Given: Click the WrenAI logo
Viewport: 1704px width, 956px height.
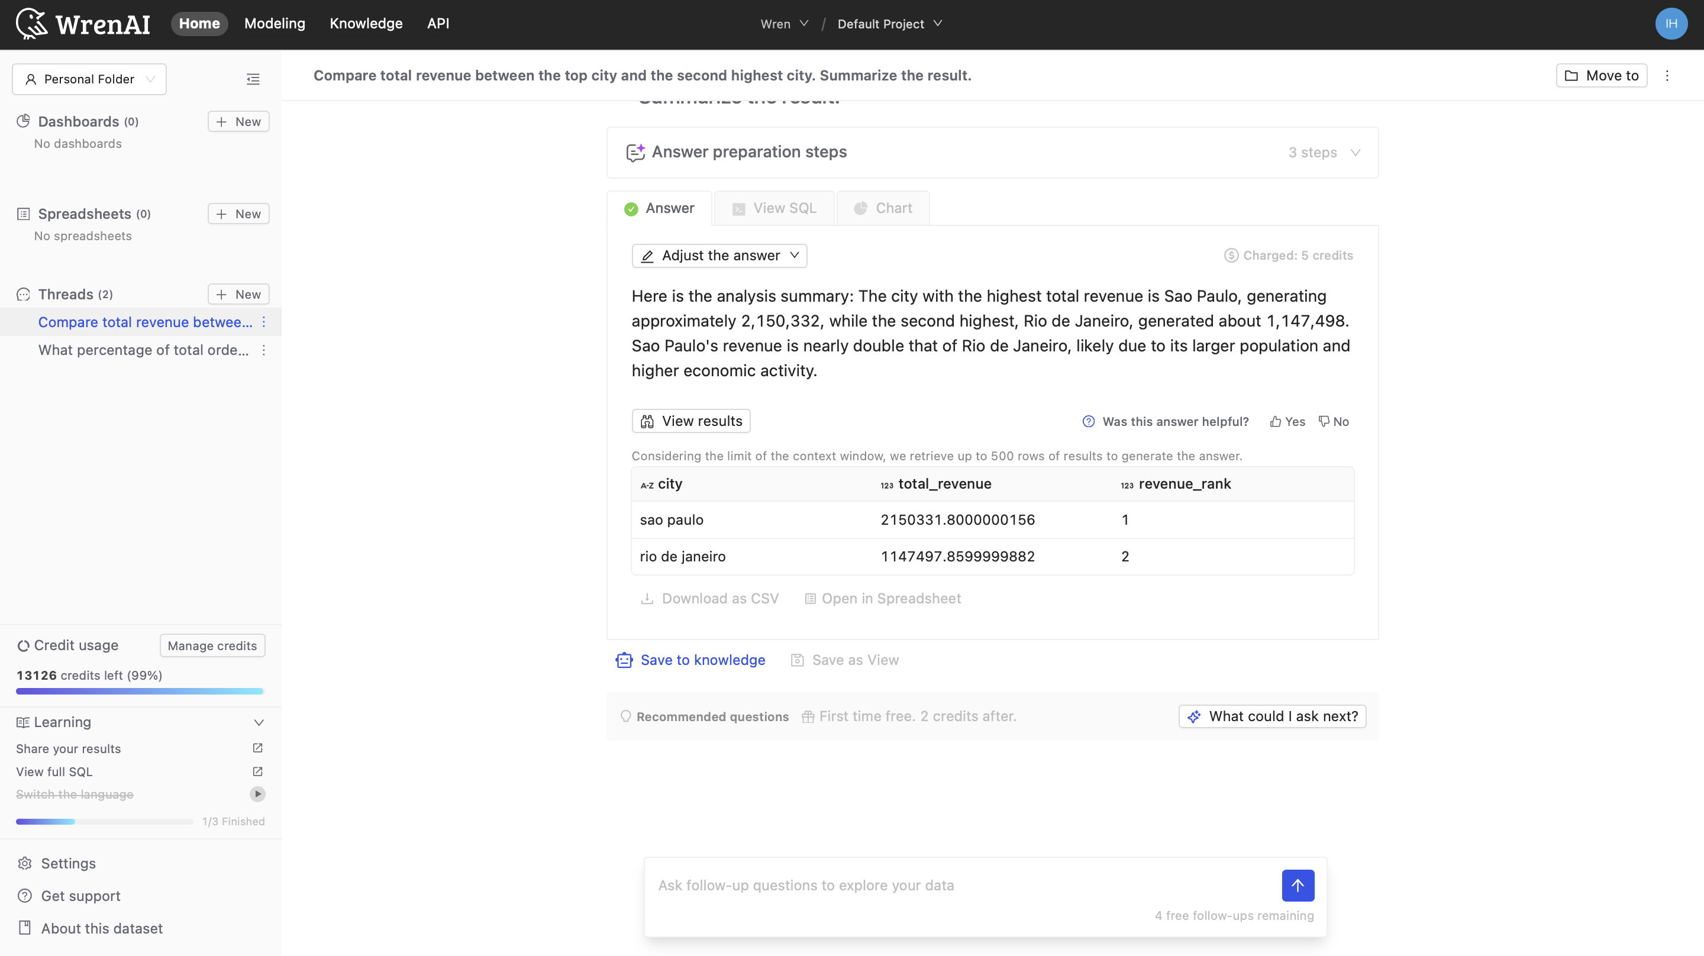Looking at the screenshot, I should pyautogui.click(x=82, y=24).
